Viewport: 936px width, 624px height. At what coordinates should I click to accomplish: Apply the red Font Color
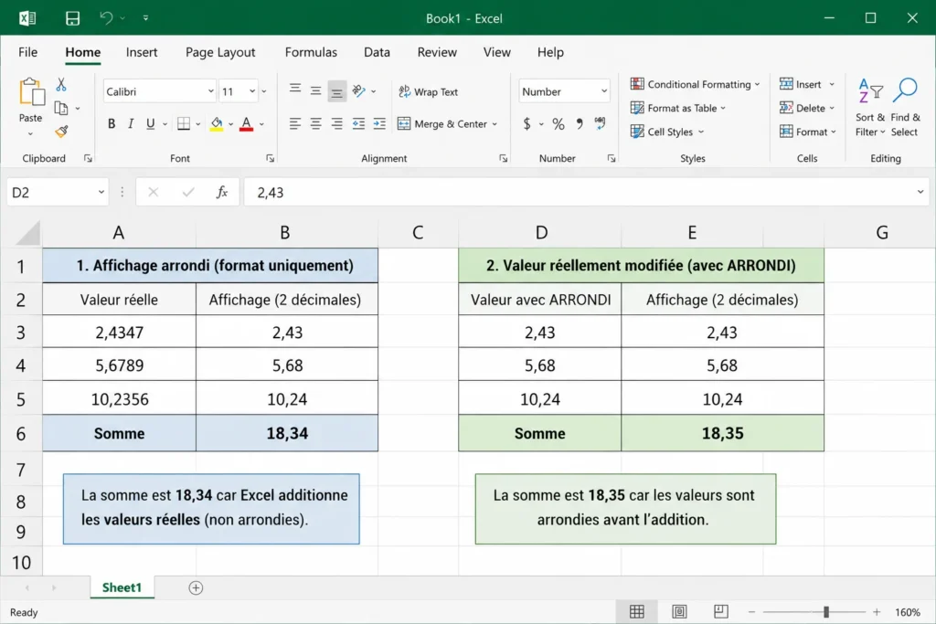[246, 124]
